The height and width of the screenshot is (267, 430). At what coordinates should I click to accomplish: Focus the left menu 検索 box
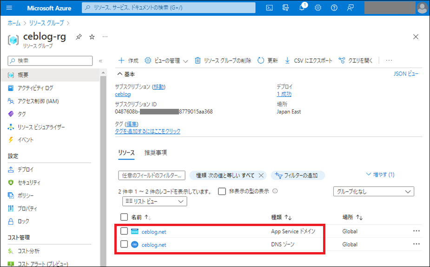[50, 60]
